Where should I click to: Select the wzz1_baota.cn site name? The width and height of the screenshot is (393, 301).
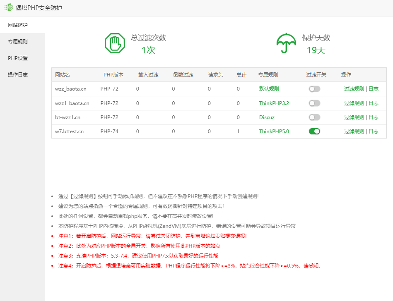click(72, 103)
